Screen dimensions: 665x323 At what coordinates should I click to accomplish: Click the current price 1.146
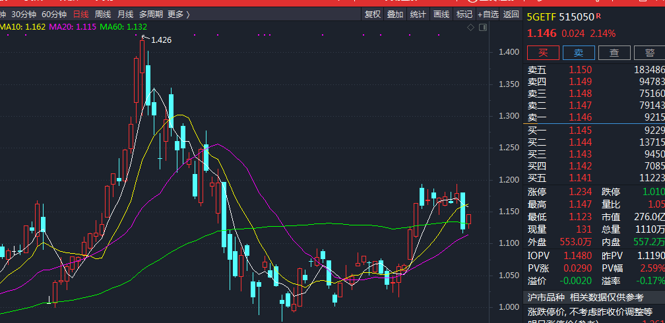click(x=542, y=34)
